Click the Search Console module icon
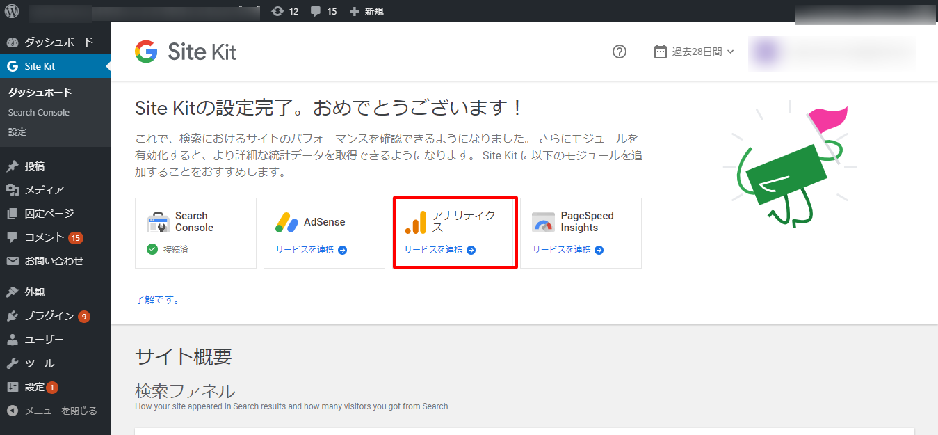Image resolution: width=938 pixels, height=435 pixels. [x=159, y=222]
